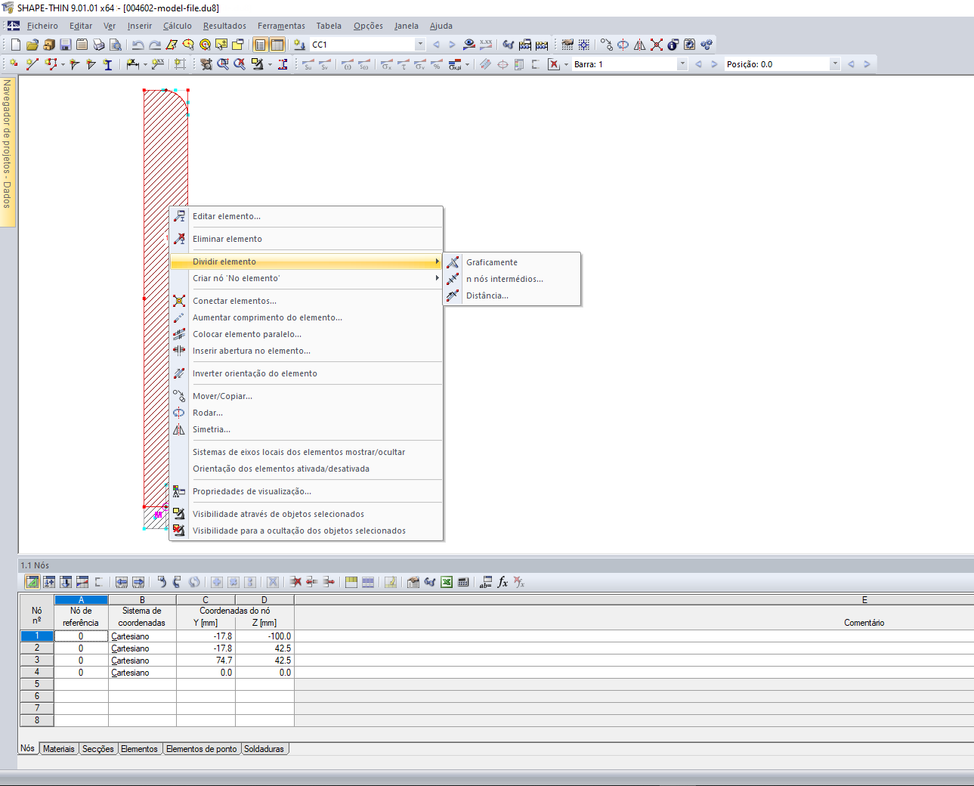Click the Move/Copy toolbar icon

point(607,45)
